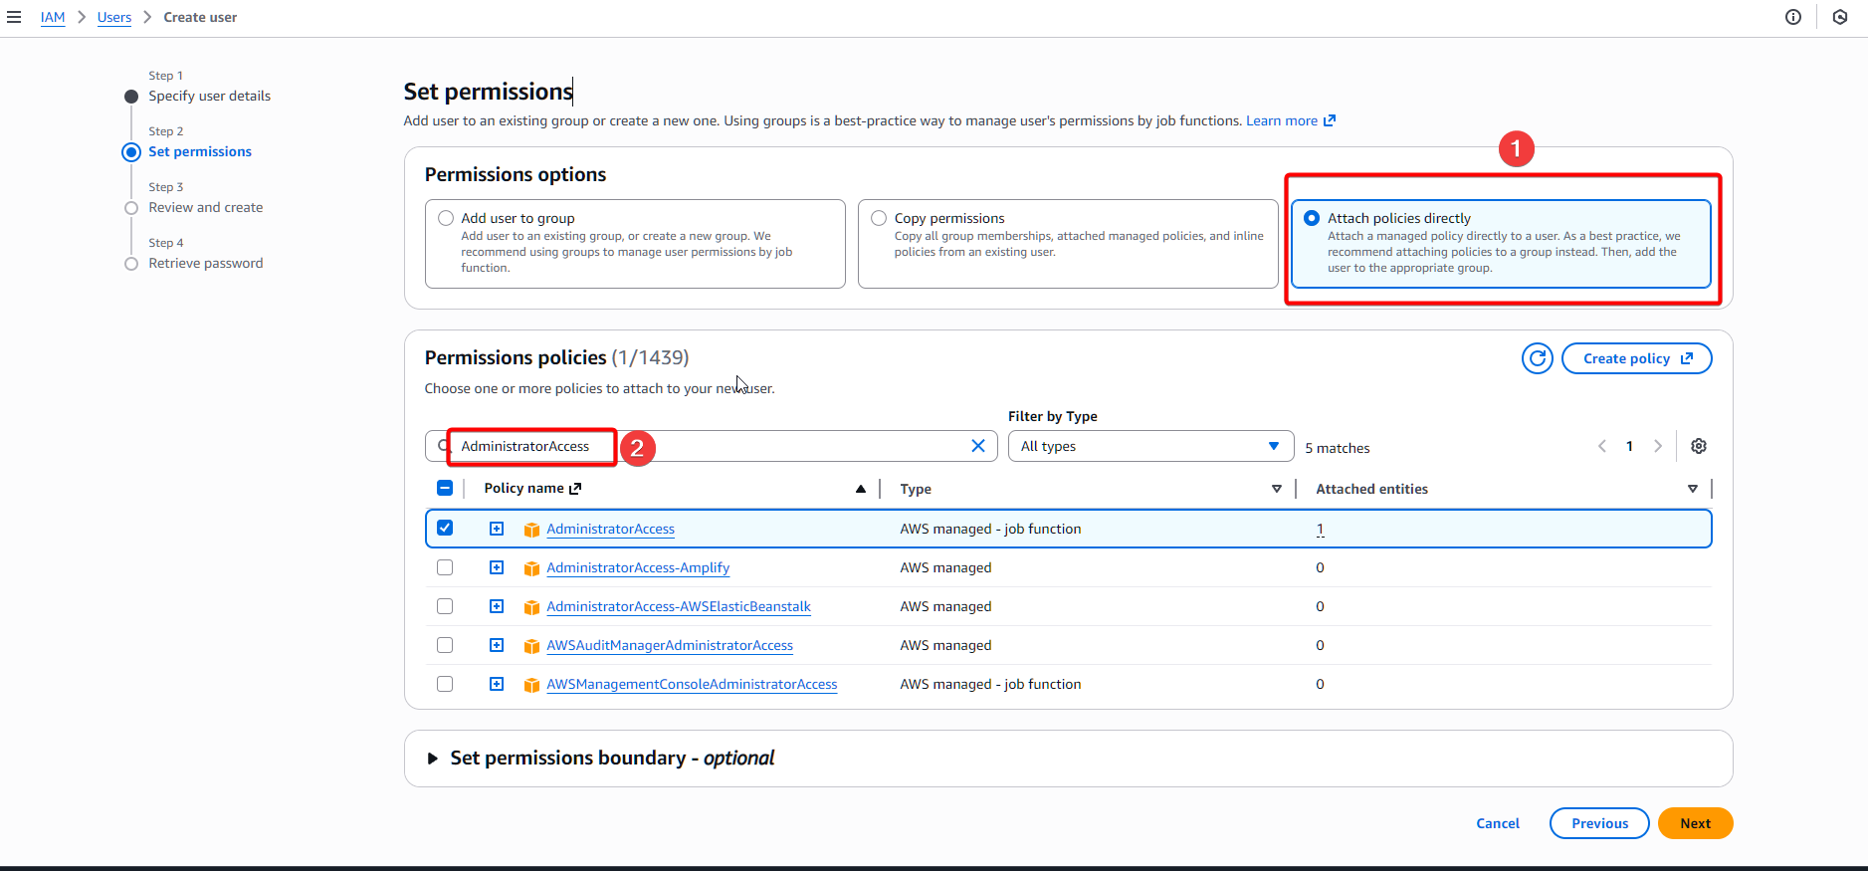The image size is (1868, 871).
Task: Clear the AdministratorAccess search text
Action: [977, 446]
